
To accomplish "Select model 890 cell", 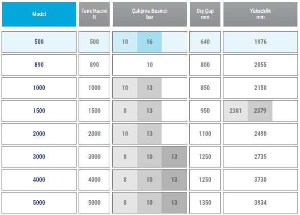I will [x=39, y=65].
